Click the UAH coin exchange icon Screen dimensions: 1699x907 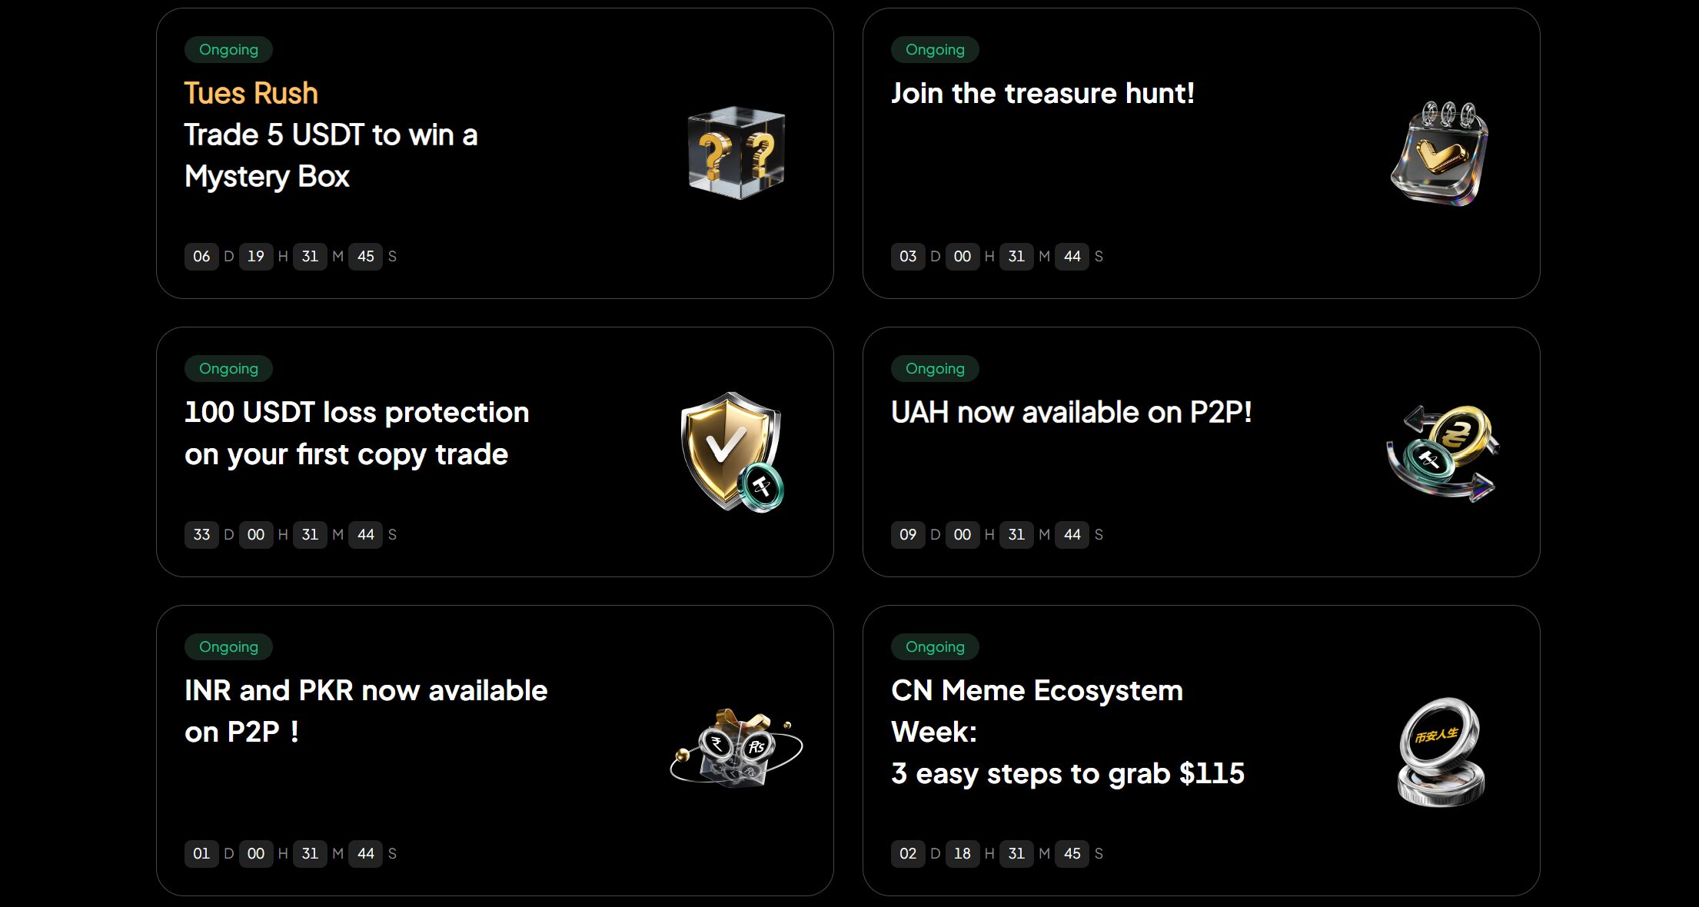click(x=1441, y=450)
